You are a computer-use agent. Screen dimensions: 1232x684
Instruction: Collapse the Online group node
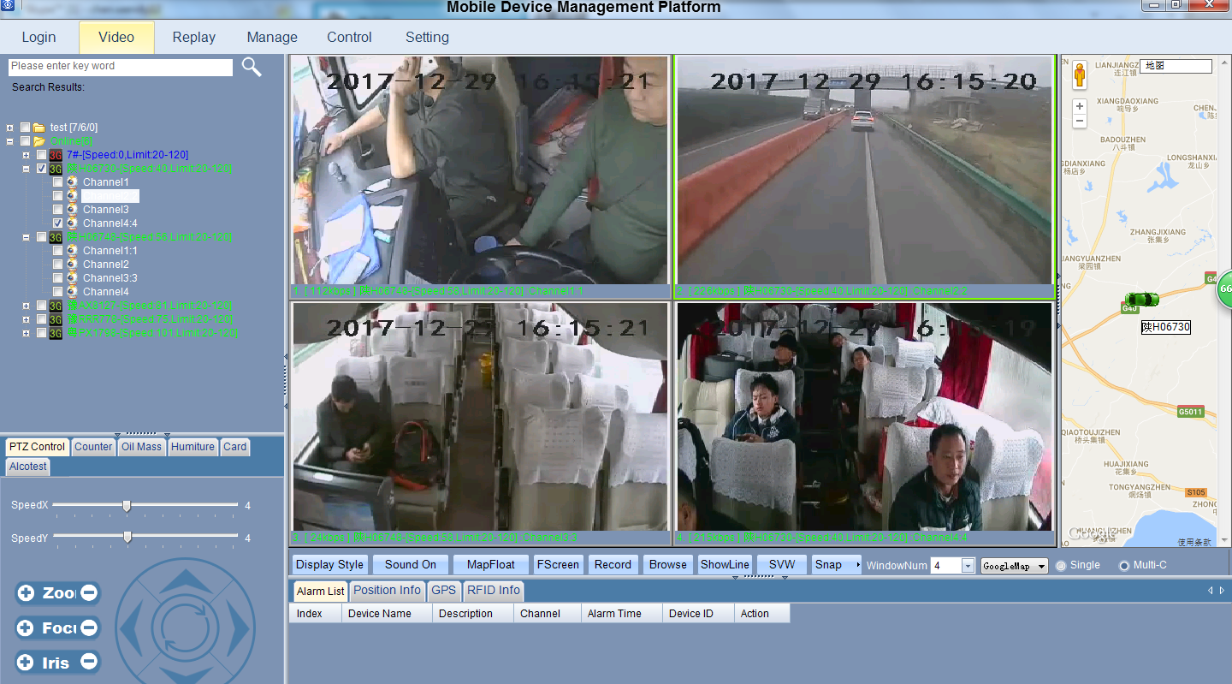9,141
